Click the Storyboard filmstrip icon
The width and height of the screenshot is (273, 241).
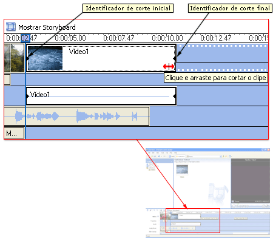tap(11, 27)
